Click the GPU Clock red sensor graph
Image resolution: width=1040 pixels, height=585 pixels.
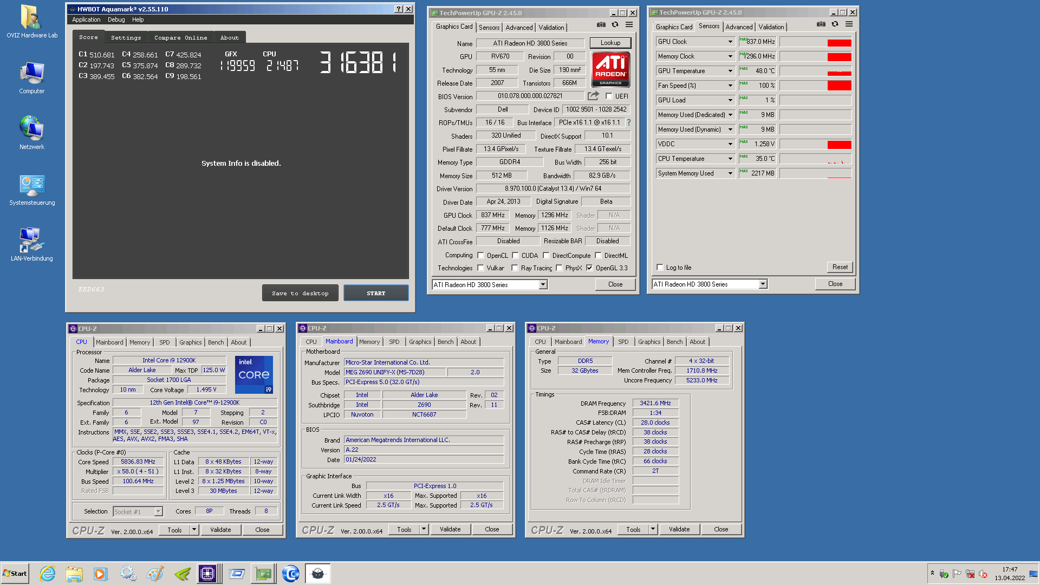839,43
